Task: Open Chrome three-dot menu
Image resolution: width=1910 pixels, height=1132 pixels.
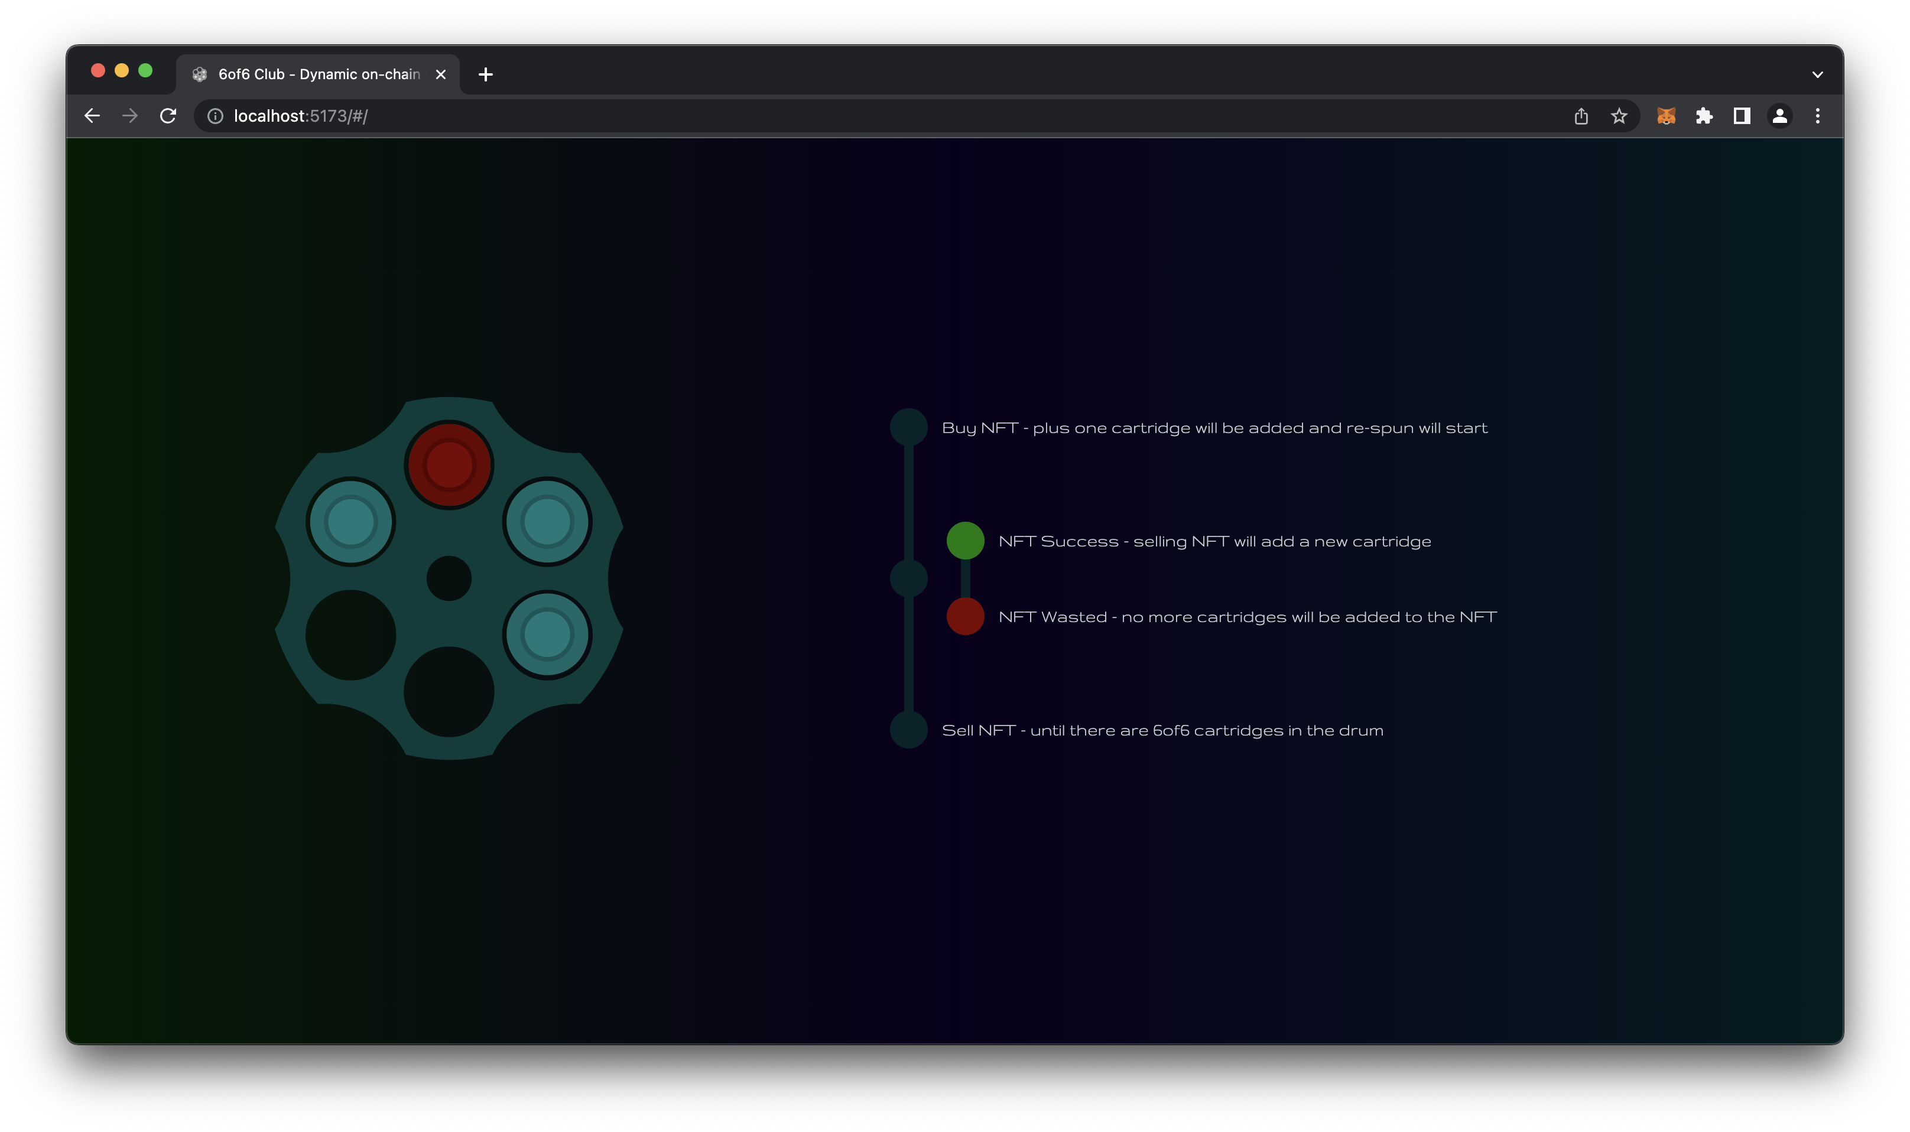Action: (1818, 116)
